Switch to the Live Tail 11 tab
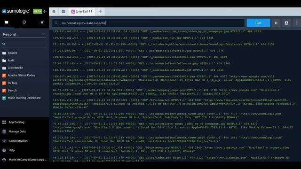The image size is (301, 169). click(82, 11)
